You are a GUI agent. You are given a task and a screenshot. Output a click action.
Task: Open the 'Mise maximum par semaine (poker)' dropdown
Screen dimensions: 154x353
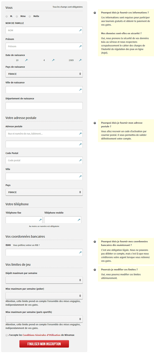[x=44, y=296]
